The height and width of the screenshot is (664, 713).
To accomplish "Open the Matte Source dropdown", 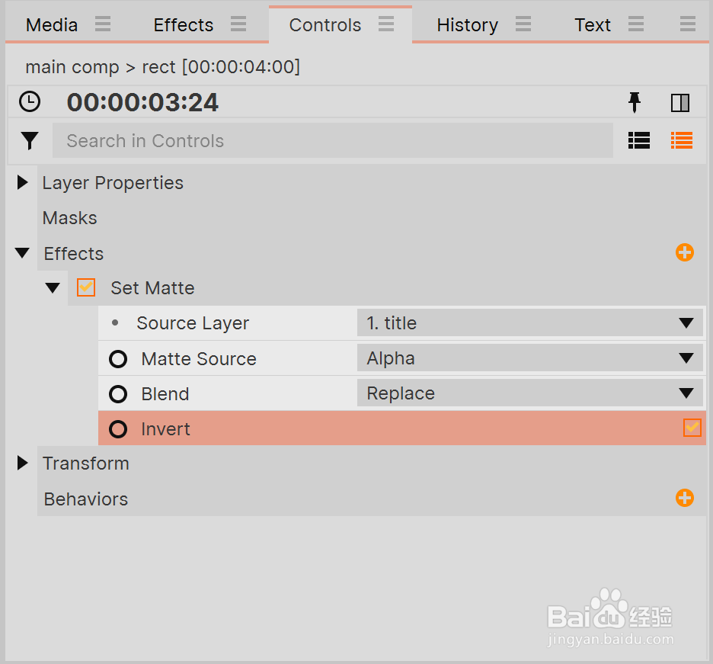I will [529, 358].
